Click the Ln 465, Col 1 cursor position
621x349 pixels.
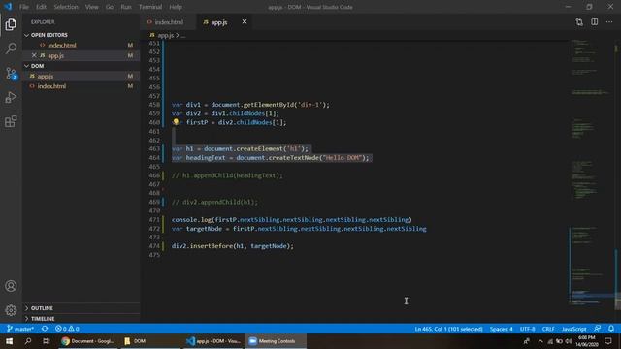pyautogui.click(x=448, y=329)
